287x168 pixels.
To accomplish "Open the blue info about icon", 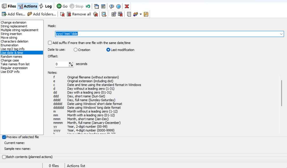I will [119, 6].
